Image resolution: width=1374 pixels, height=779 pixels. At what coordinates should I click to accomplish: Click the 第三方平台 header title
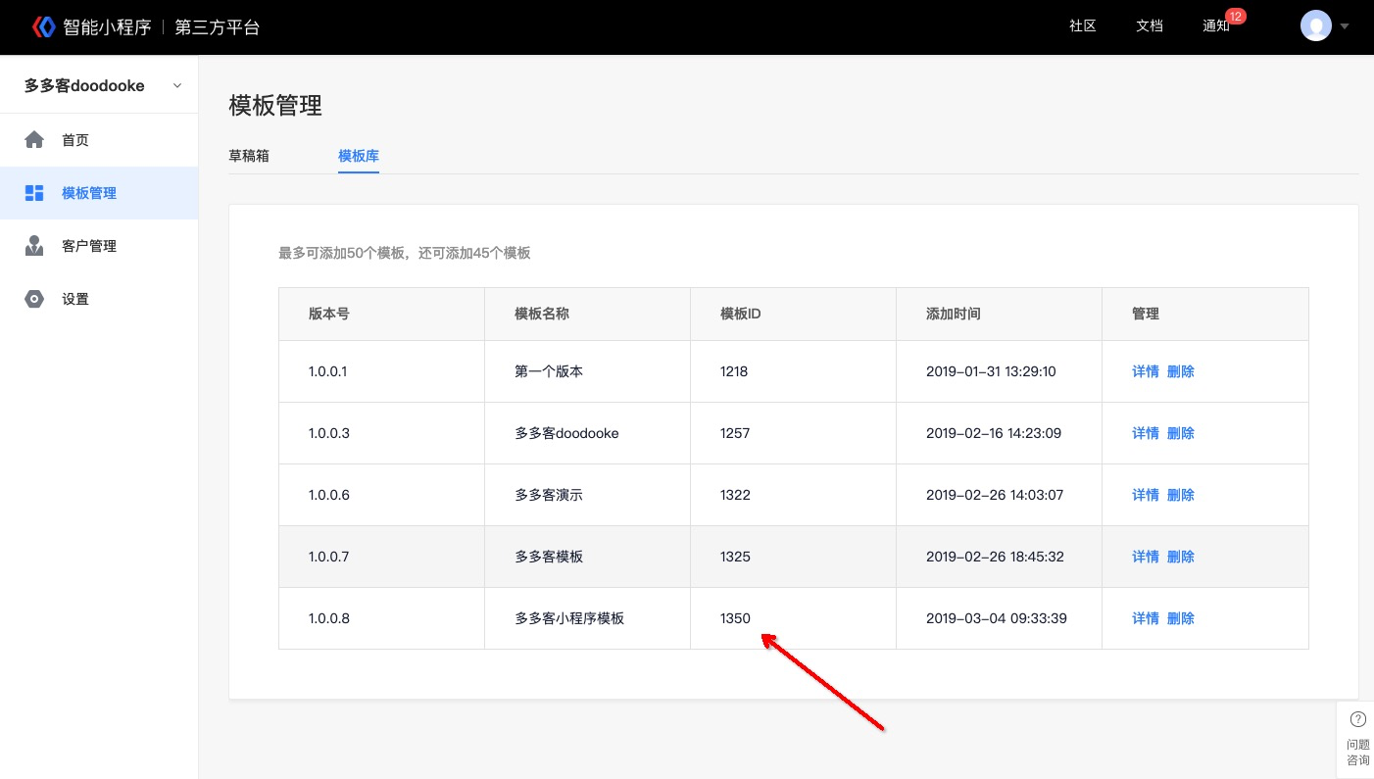(x=218, y=27)
